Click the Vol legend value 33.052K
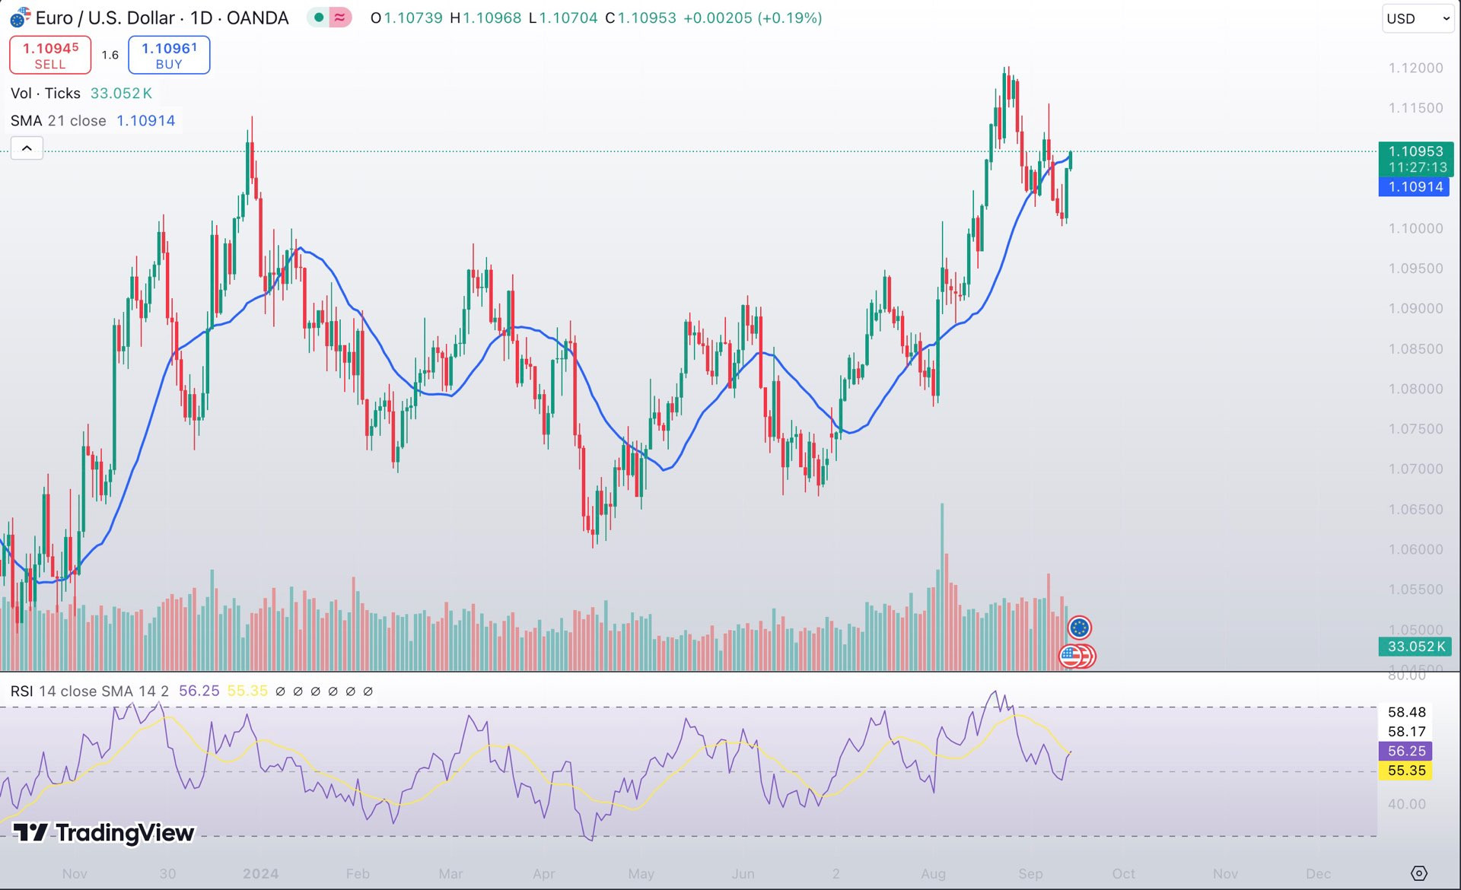The image size is (1461, 890). click(x=121, y=93)
